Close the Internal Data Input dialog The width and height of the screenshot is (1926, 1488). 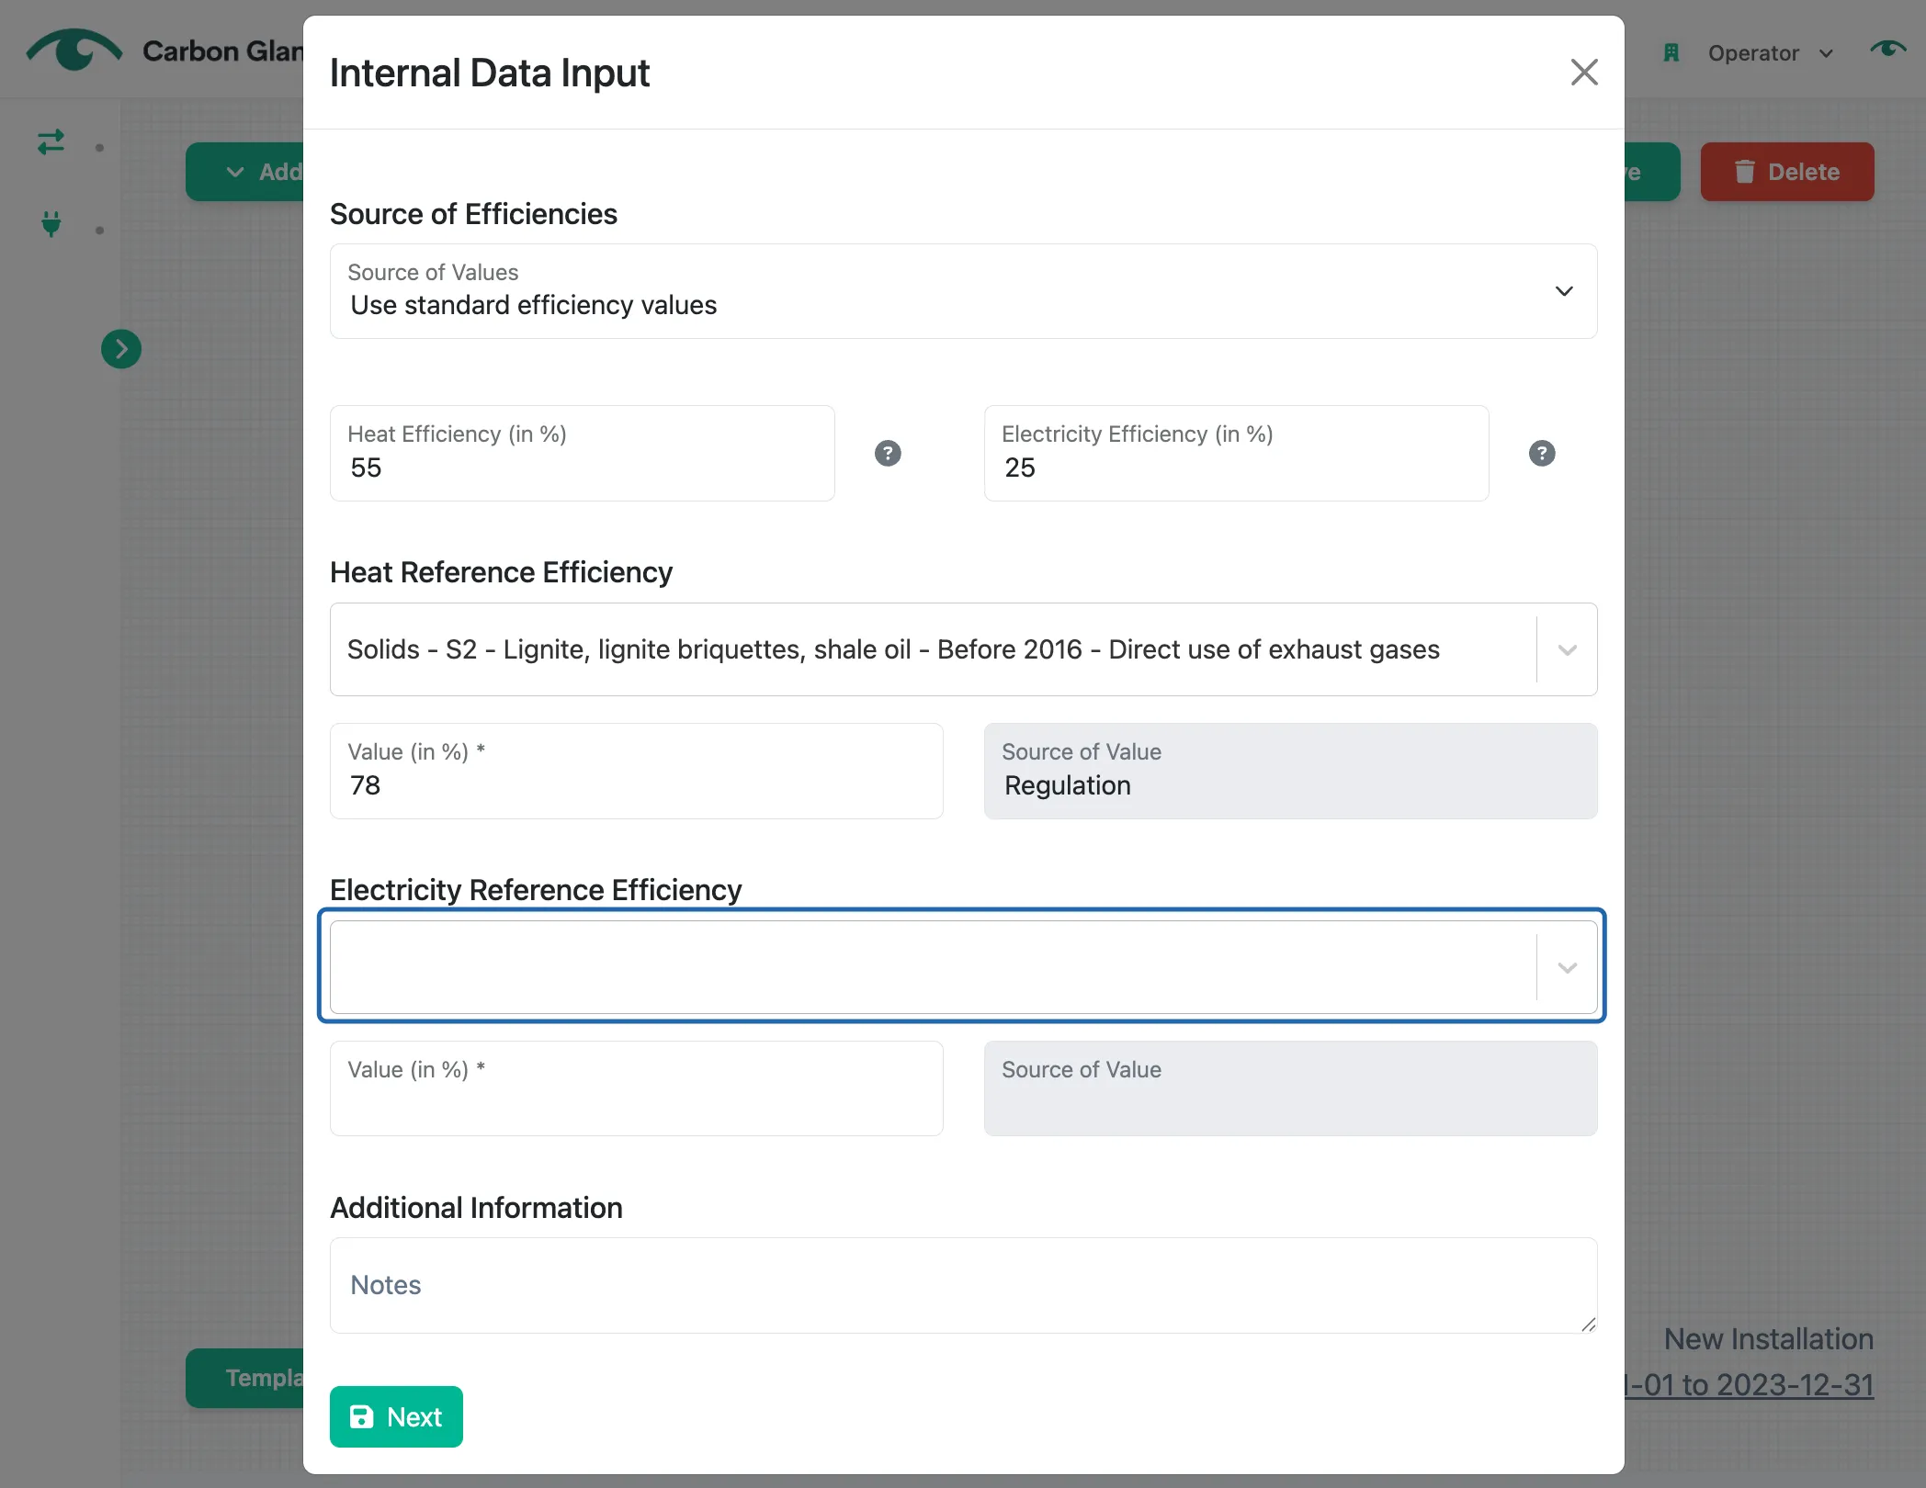tap(1583, 73)
